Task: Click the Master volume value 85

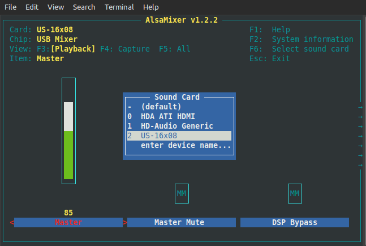Action: (68, 213)
